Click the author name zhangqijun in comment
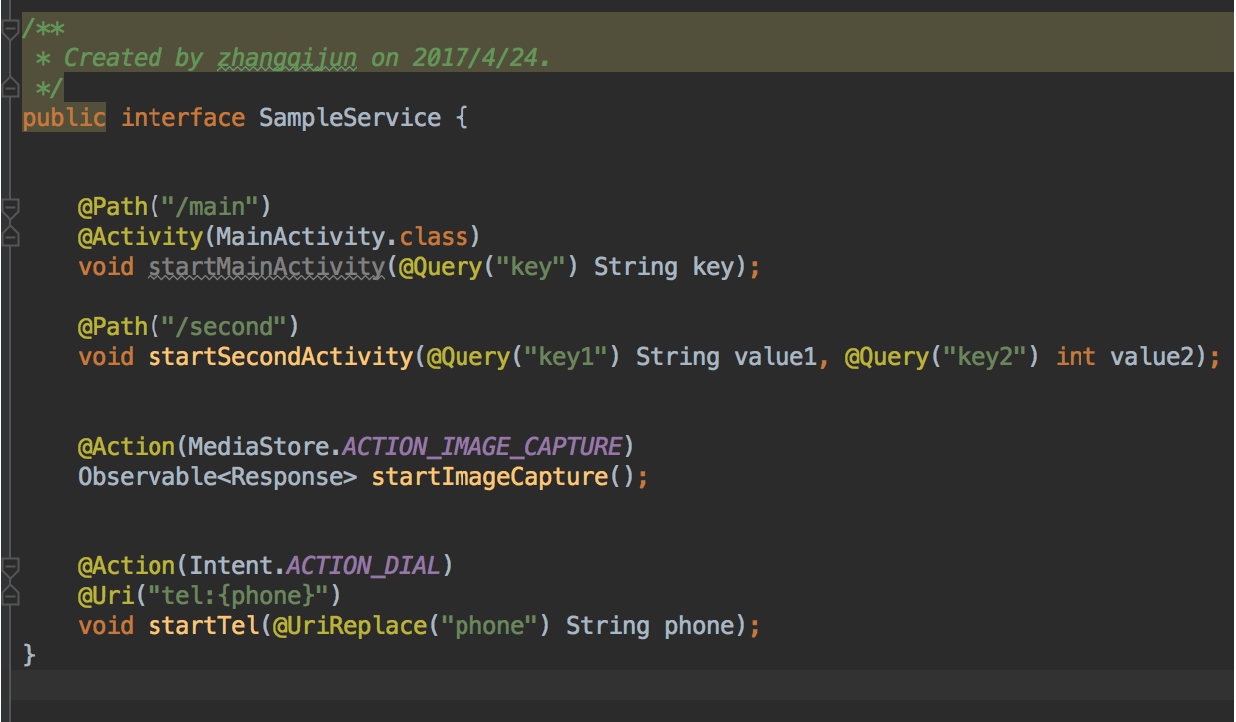The height and width of the screenshot is (722, 1236). pos(286,58)
